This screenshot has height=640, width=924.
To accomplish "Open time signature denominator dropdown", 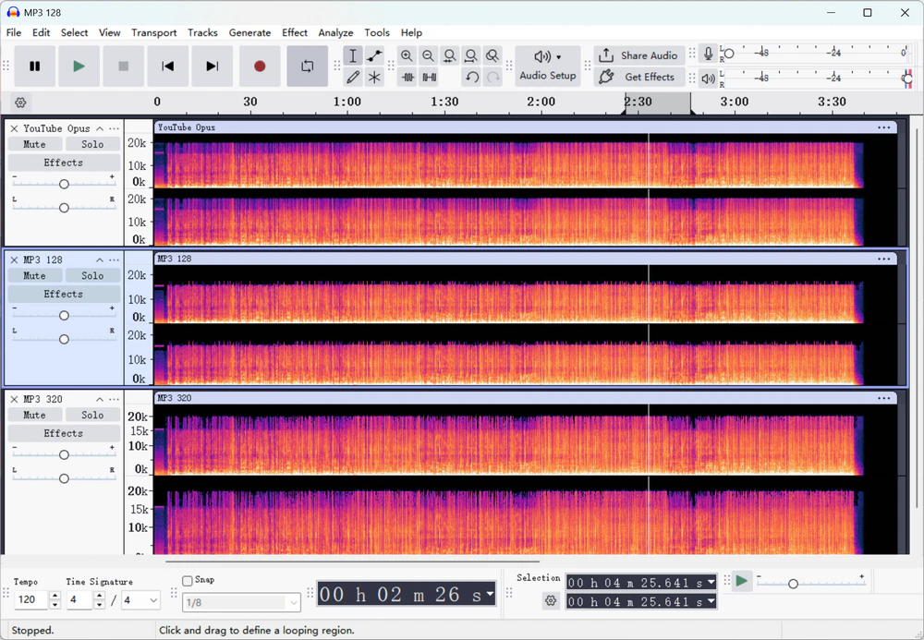I will click(x=140, y=600).
